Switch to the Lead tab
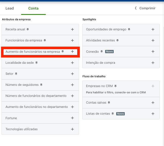Screen dimensions: 164x146 tap(10, 8)
